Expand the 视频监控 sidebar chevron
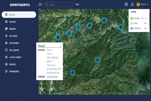151x101 pixels. pos(32,64)
